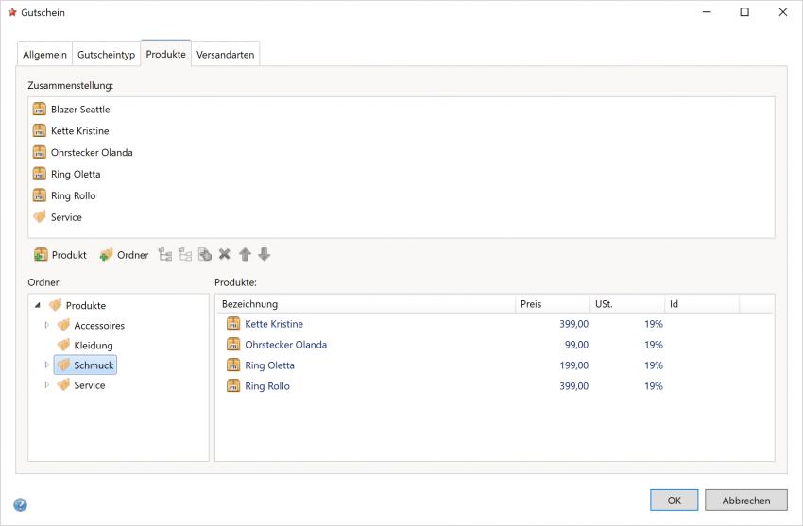Switch to the Gutscheintyp tab

[107, 55]
